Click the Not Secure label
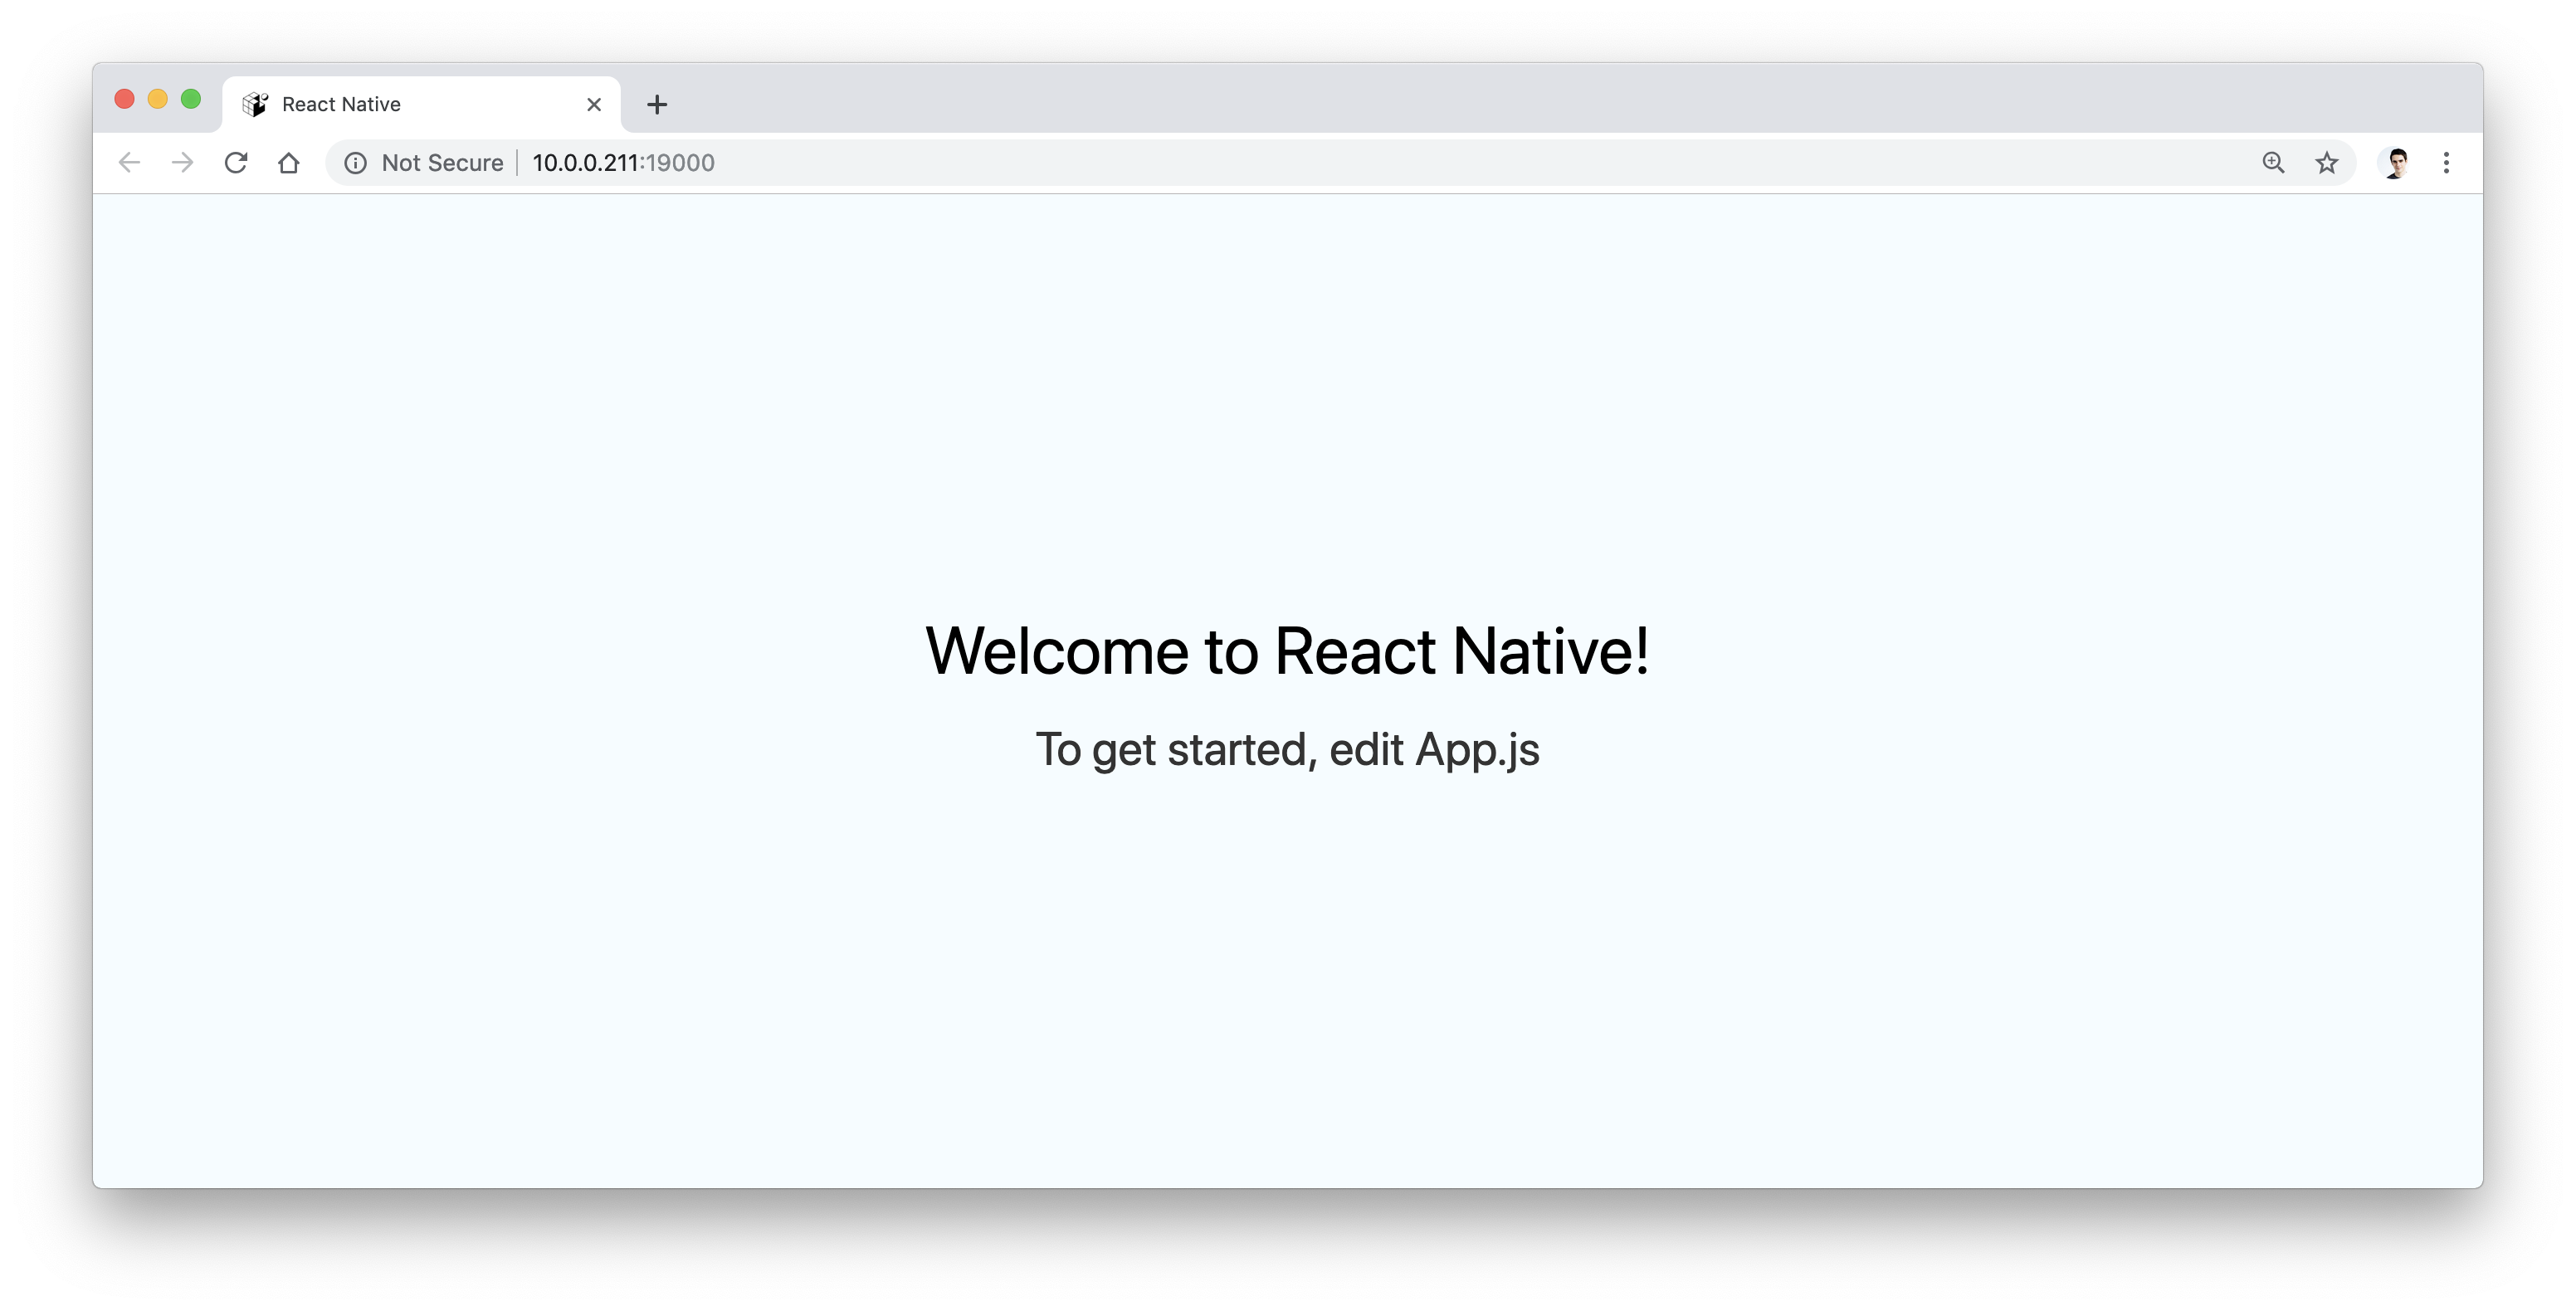This screenshot has height=1311, width=2576. click(442, 163)
